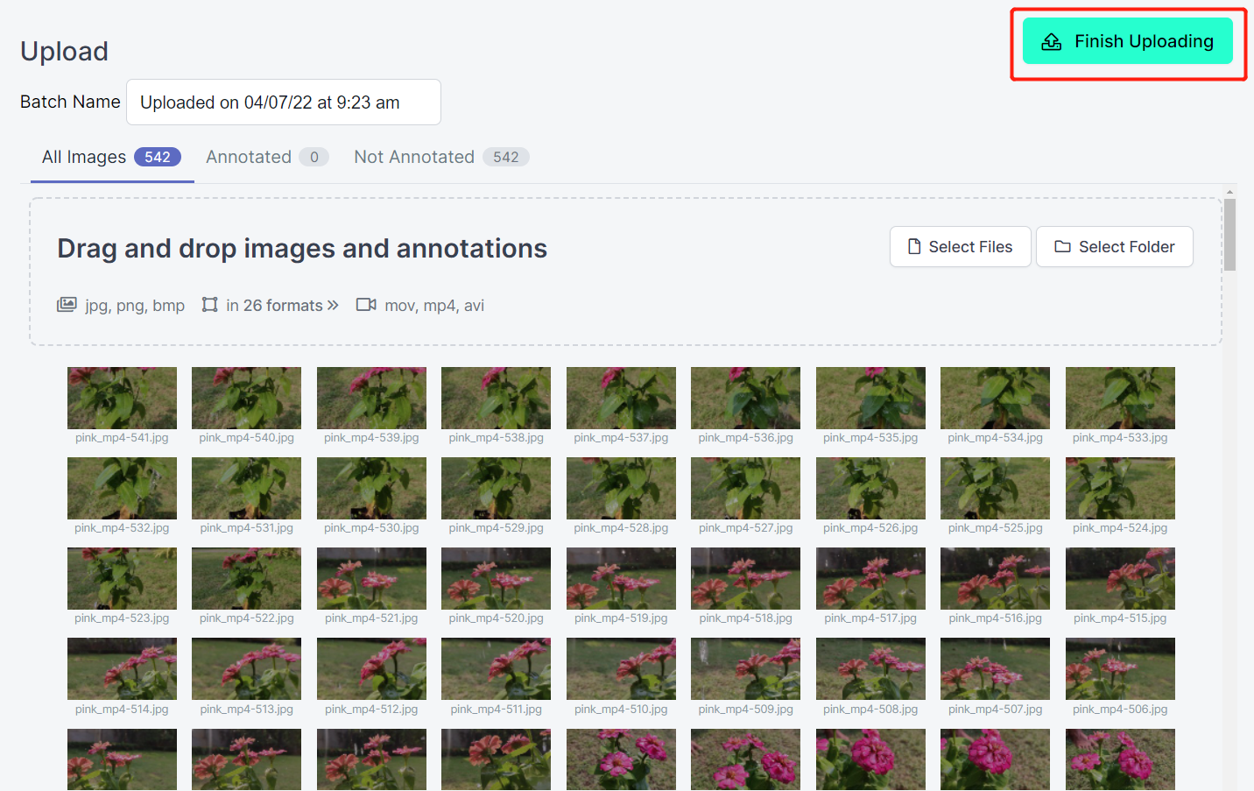Screen dimensions: 1254x791
Task: Open image pink_mp4-529.jpg
Action: (x=497, y=489)
